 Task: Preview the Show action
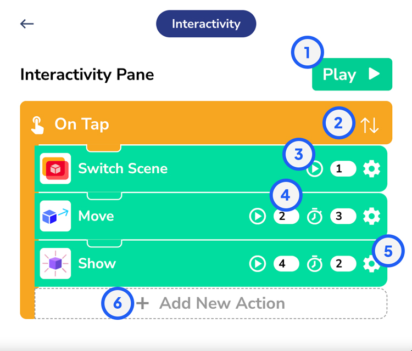click(257, 264)
